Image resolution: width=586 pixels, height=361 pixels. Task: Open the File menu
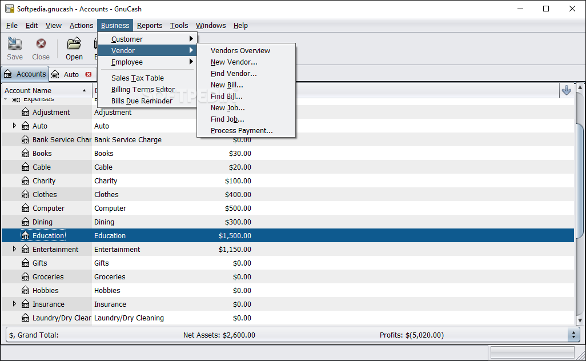point(12,25)
